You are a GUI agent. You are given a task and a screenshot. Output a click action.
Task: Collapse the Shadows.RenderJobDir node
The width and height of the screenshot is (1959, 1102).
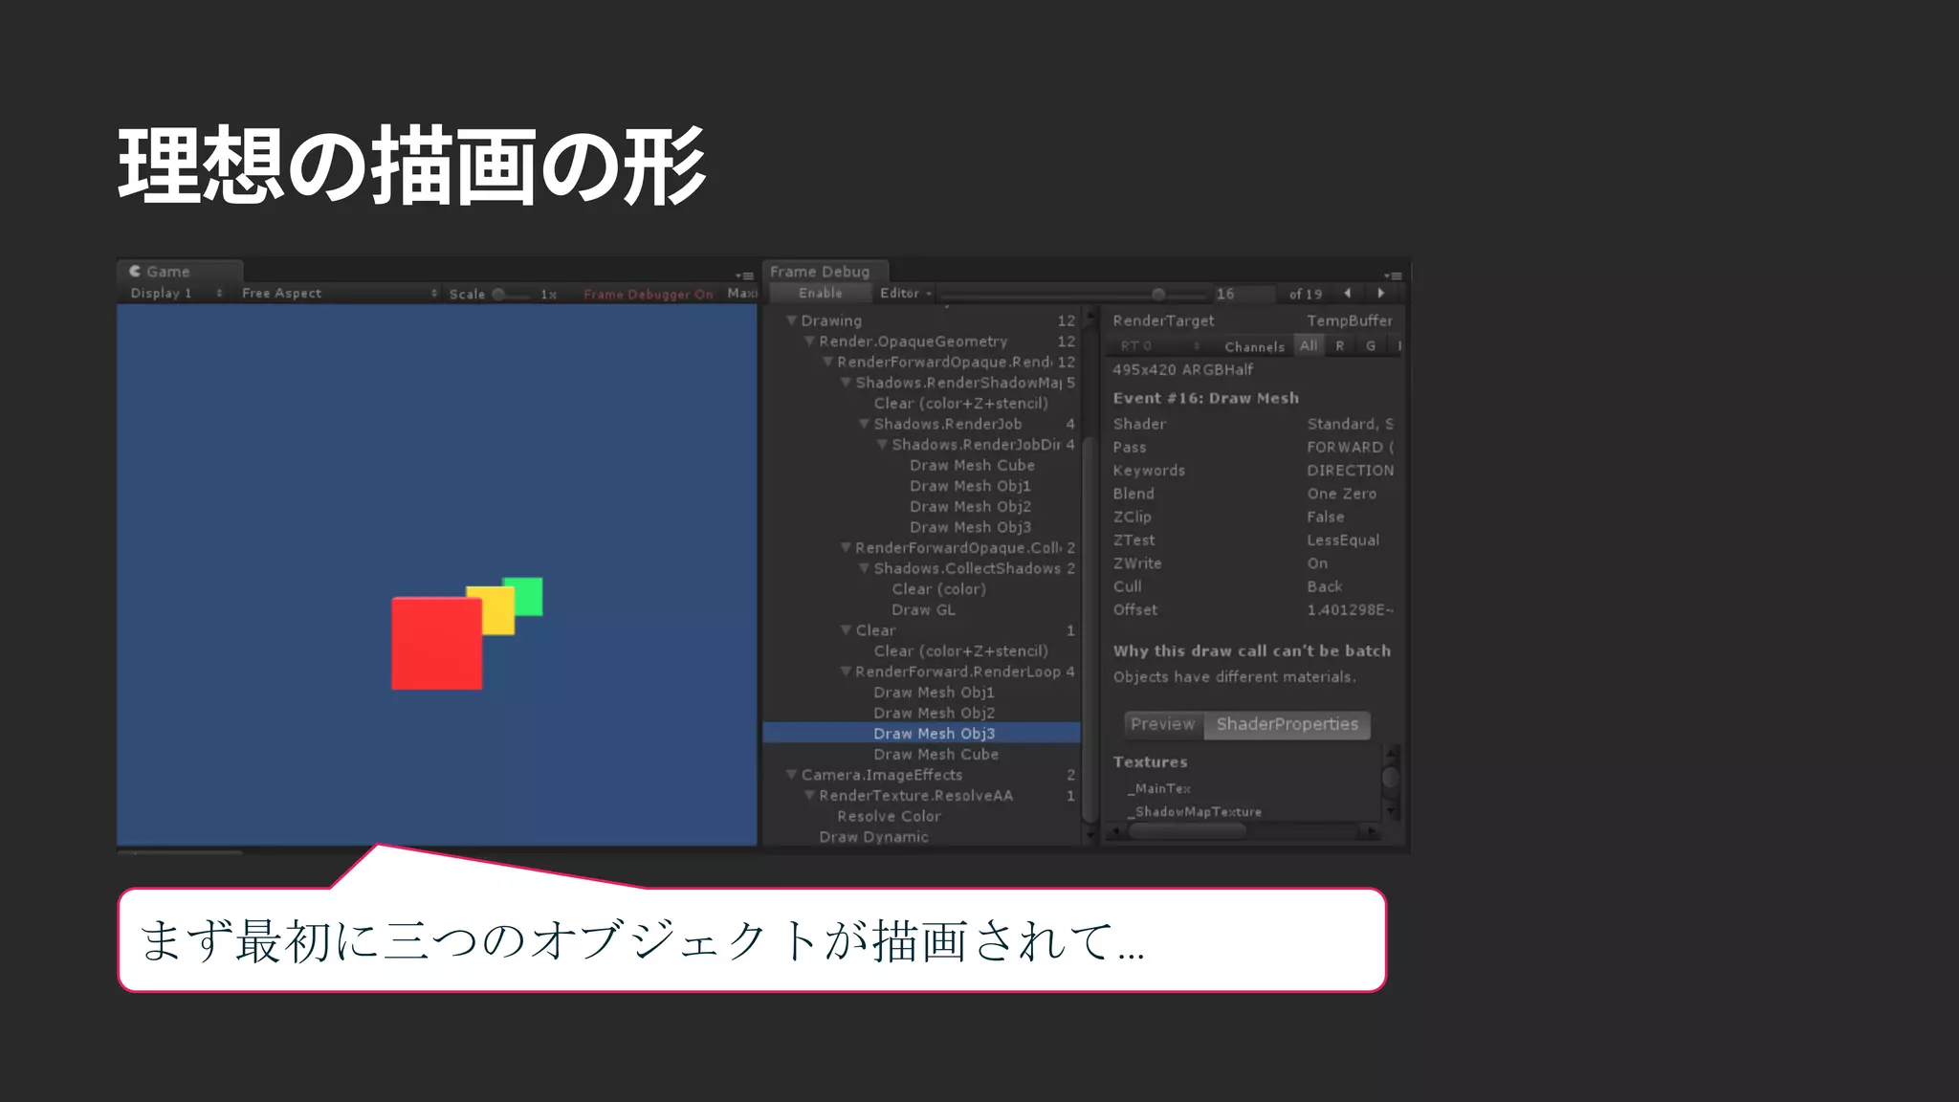[882, 445]
